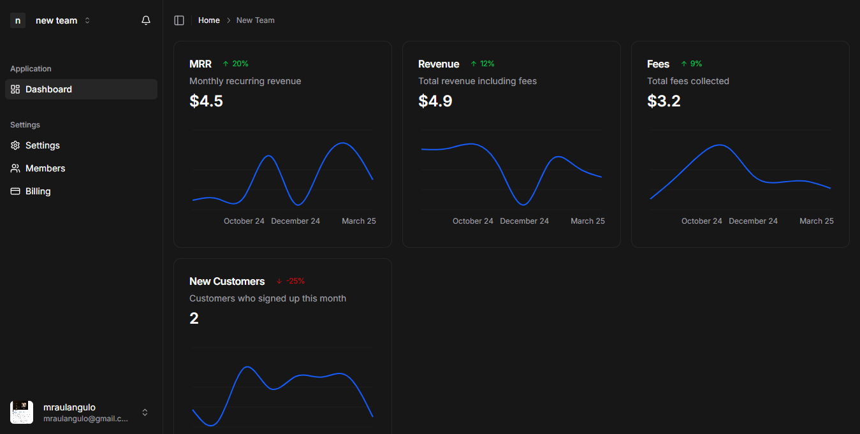Image resolution: width=860 pixels, height=434 pixels.
Task: Click 'Total fees collected' description
Action: tap(688, 81)
